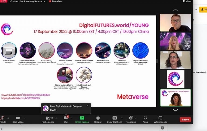Image resolution: width=207 pixels, height=131 pixels.
Task: Click Livia Lindenbauer project thumbnail
Action: [28, 50]
